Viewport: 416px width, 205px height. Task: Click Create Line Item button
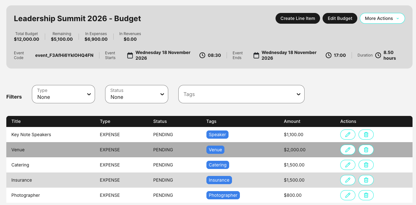click(x=298, y=18)
